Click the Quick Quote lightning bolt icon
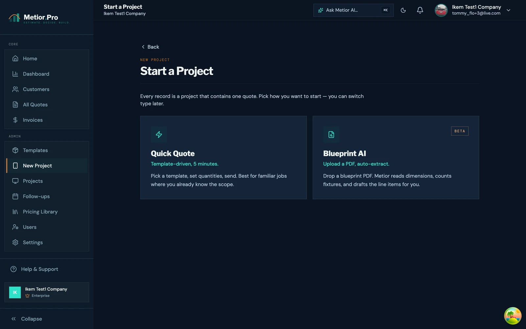526x329 pixels. click(x=159, y=134)
